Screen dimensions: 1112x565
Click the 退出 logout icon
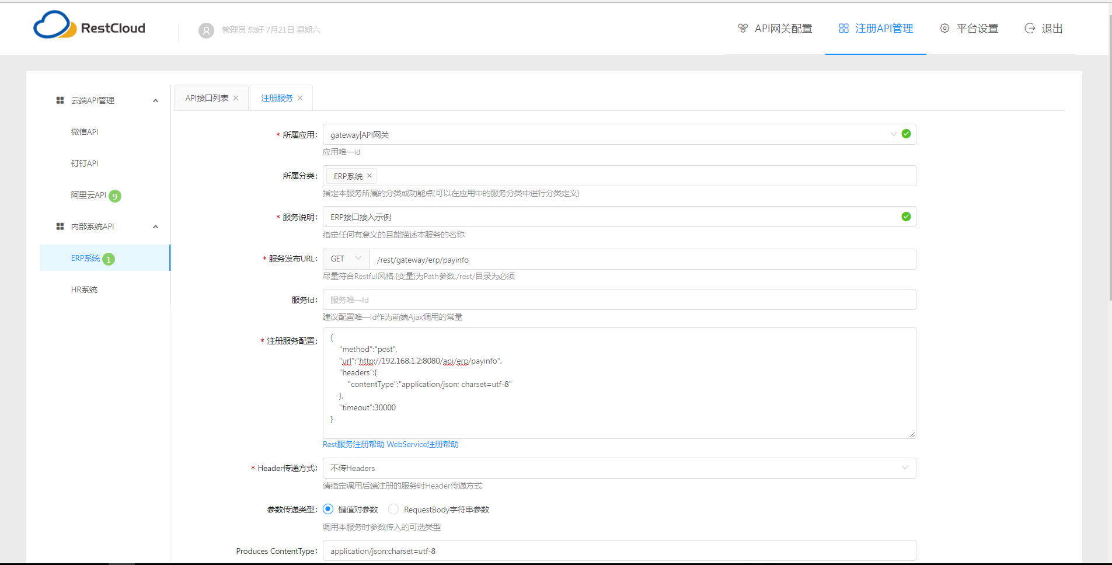point(1030,27)
